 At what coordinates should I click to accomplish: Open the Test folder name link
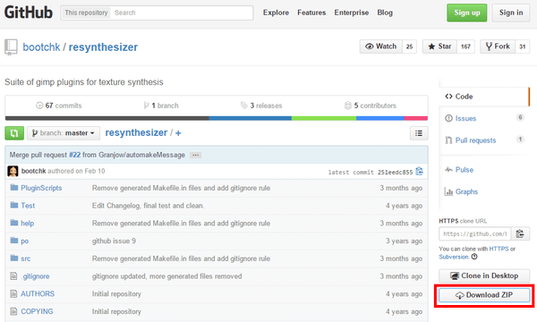tap(28, 206)
